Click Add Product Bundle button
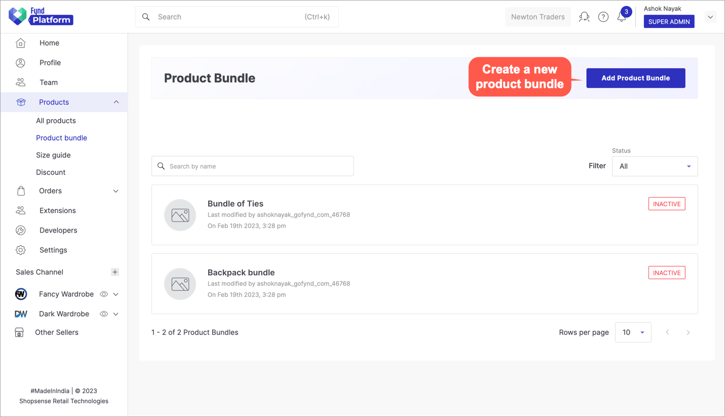This screenshot has width=725, height=417. click(636, 78)
